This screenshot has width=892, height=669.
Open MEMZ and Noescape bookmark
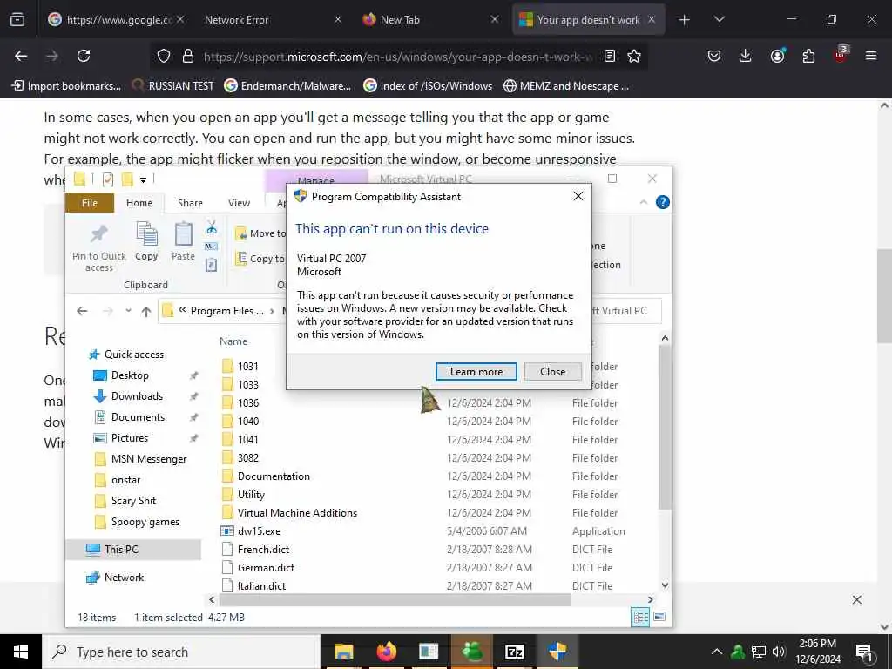(566, 86)
